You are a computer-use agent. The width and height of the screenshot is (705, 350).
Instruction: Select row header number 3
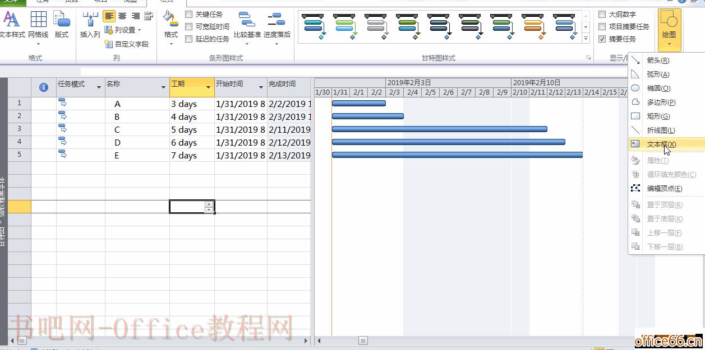[x=19, y=129]
